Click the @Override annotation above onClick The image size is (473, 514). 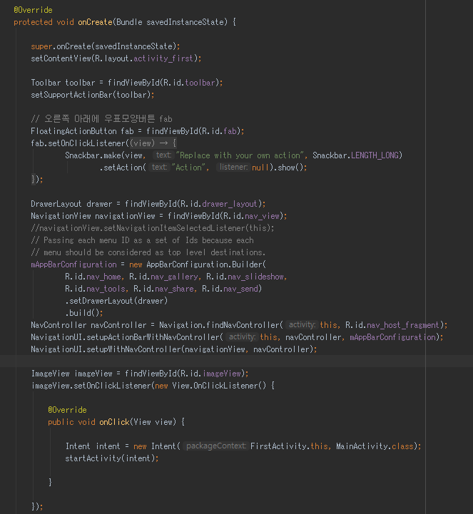click(x=67, y=410)
